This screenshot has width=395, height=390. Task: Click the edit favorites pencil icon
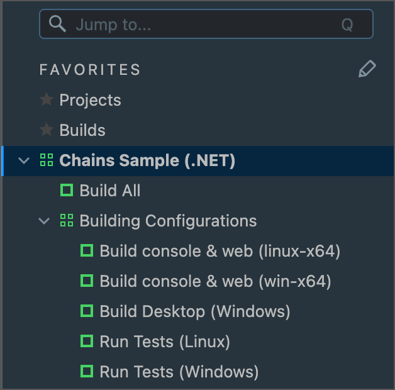(x=367, y=69)
